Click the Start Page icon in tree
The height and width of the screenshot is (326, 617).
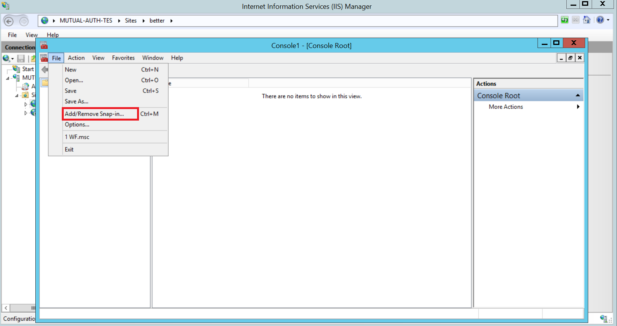(16, 69)
